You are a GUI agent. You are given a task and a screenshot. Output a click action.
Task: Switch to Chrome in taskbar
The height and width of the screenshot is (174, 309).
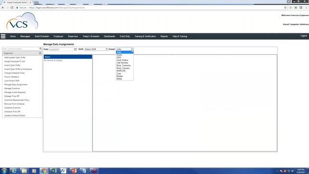click(44, 171)
